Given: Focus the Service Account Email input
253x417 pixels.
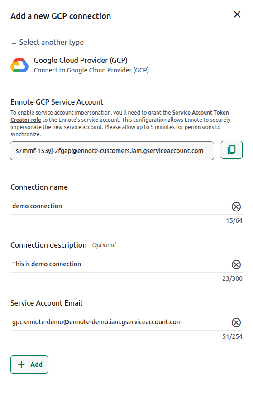Looking at the screenshot, I should coord(119,322).
